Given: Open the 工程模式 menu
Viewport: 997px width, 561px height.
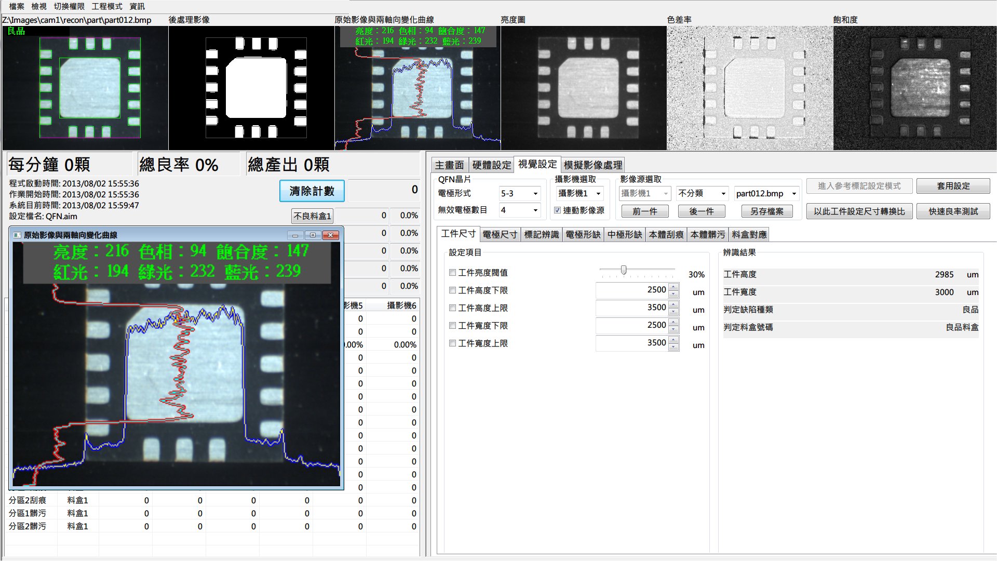Looking at the screenshot, I should pos(107,6).
